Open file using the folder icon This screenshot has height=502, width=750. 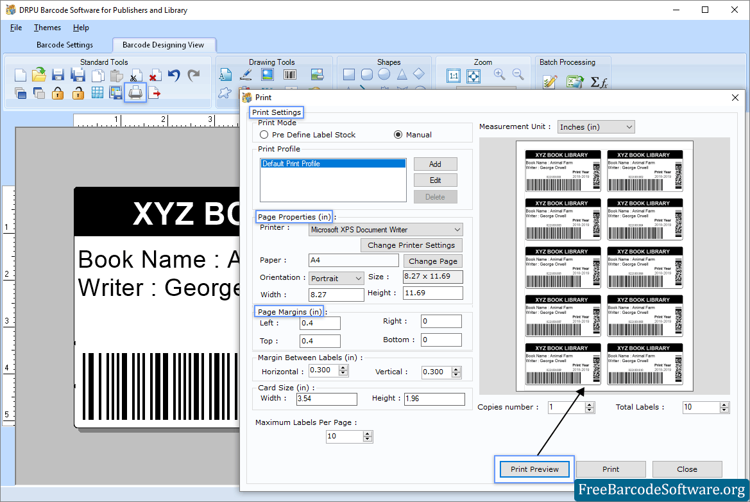(x=38, y=74)
